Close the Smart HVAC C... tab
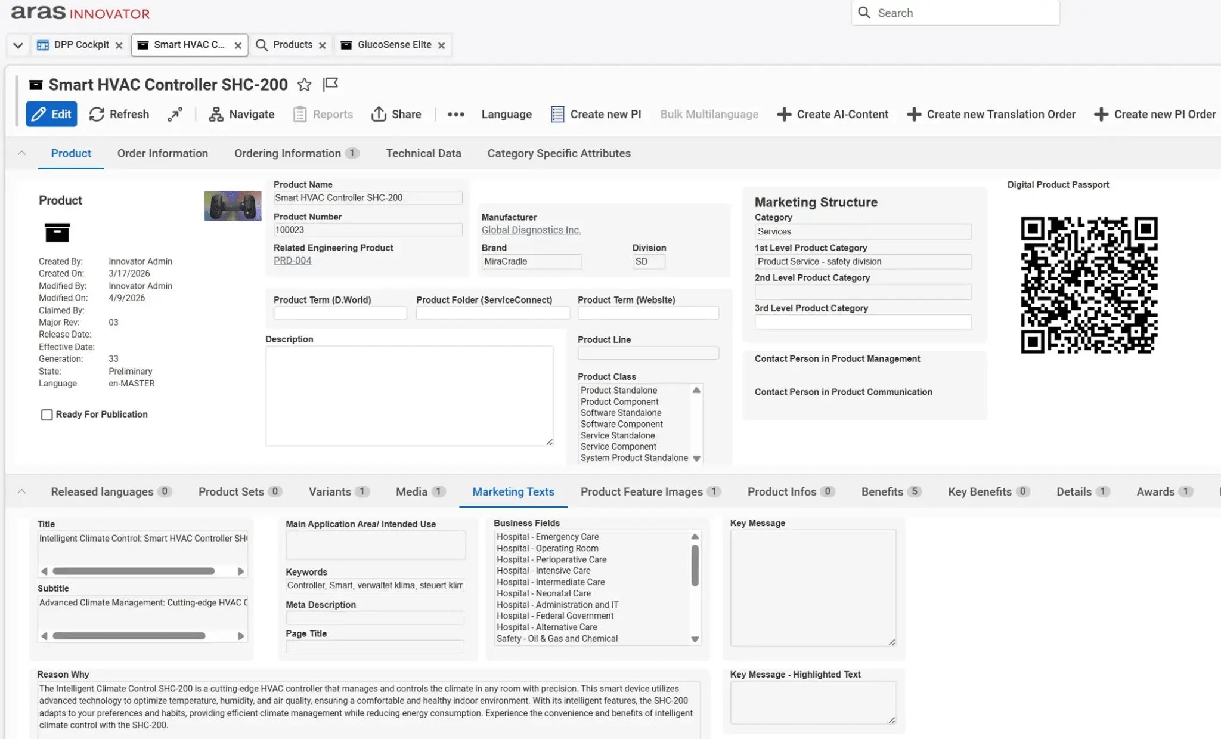The width and height of the screenshot is (1221, 739). pos(238,45)
